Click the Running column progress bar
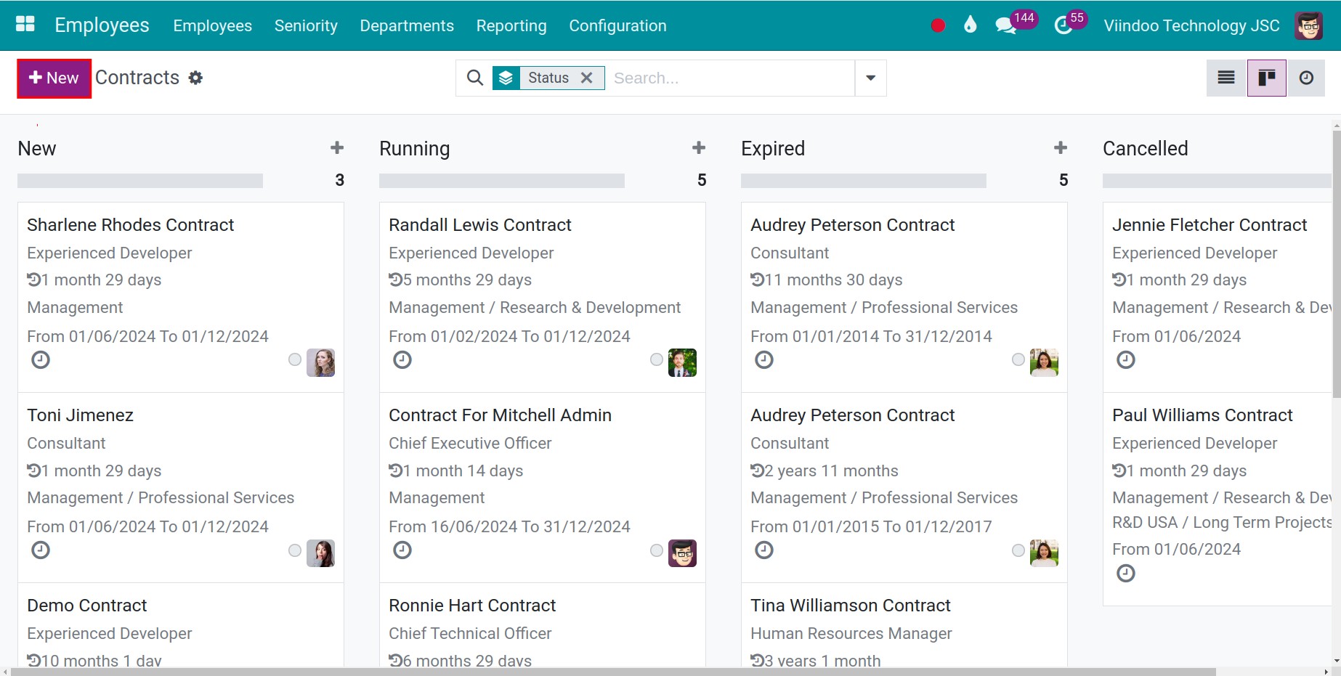This screenshot has height=676, width=1341. tap(502, 181)
